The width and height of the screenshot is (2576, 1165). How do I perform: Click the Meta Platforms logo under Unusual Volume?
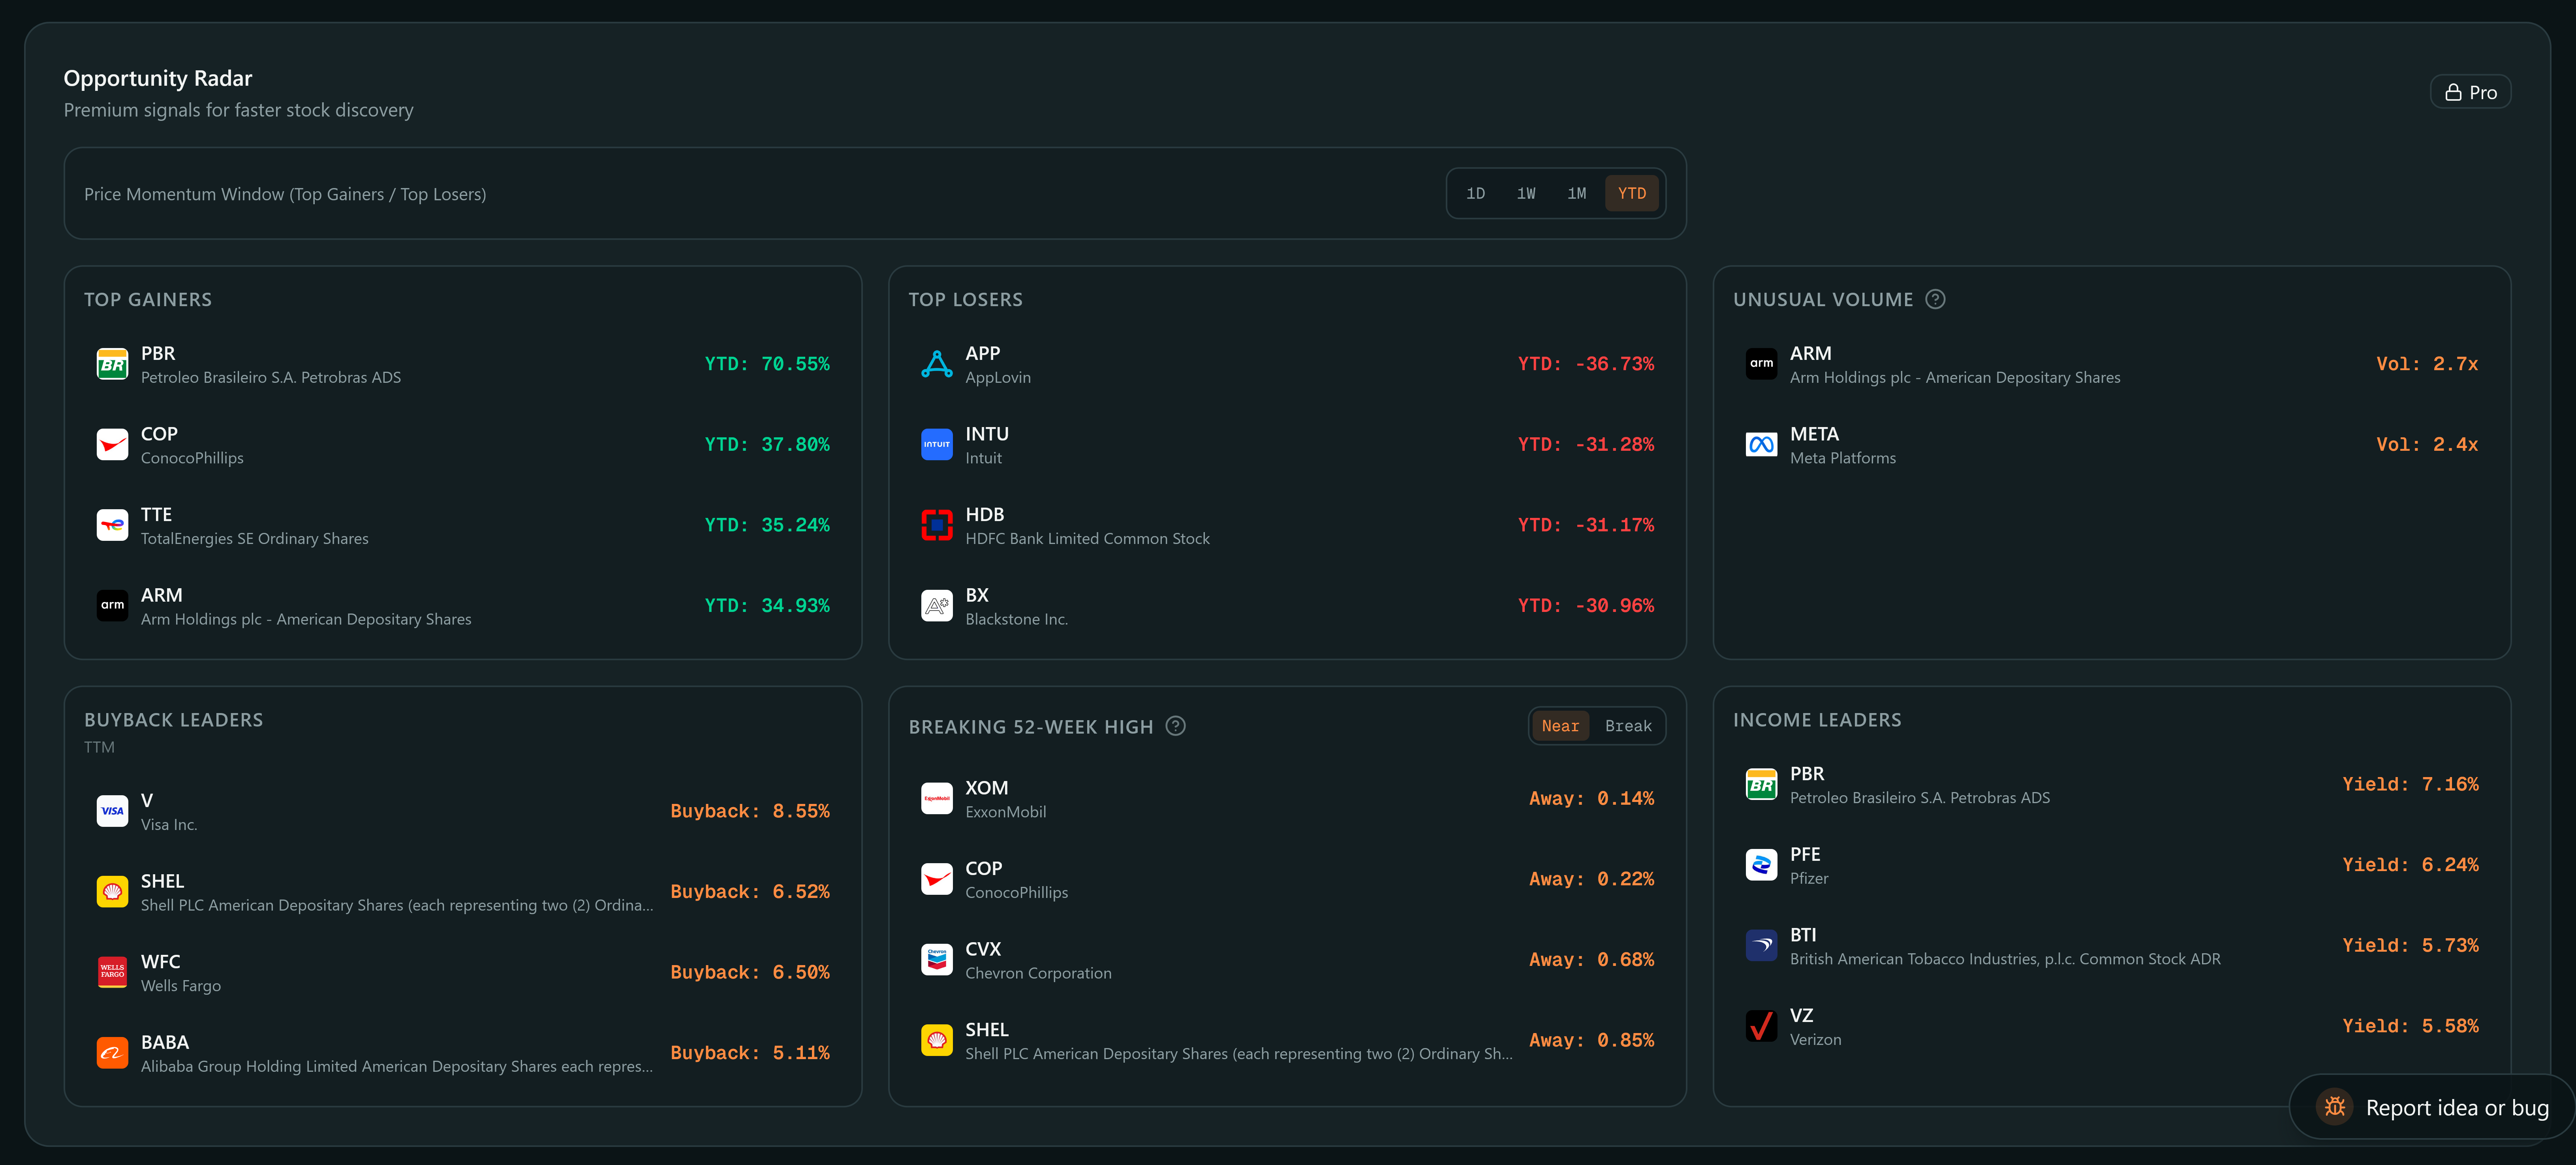(x=1760, y=444)
